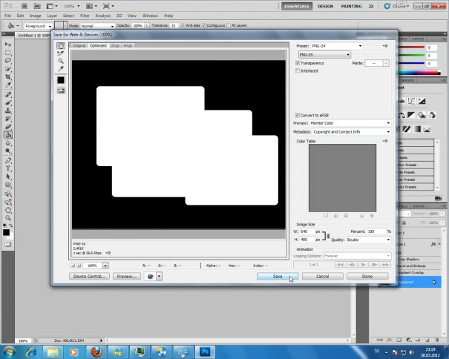This screenshot has width=449, height=359.
Task: Select the Dodge tool
Action: pyautogui.click(x=8, y=151)
